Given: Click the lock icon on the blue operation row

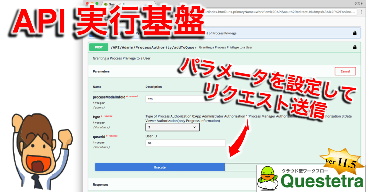Looking at the screenshot, I should tap(354, 33).
